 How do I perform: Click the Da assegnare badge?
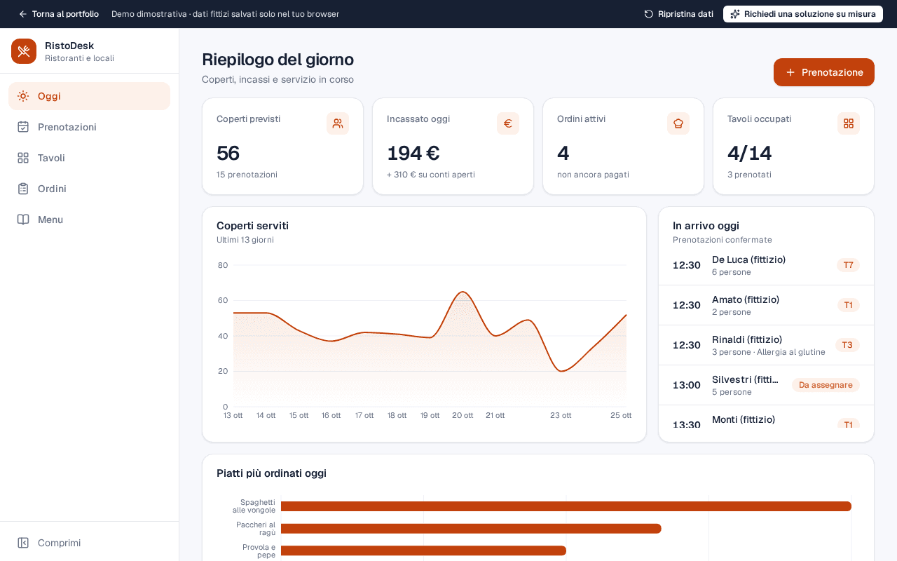tap(826, 385)
